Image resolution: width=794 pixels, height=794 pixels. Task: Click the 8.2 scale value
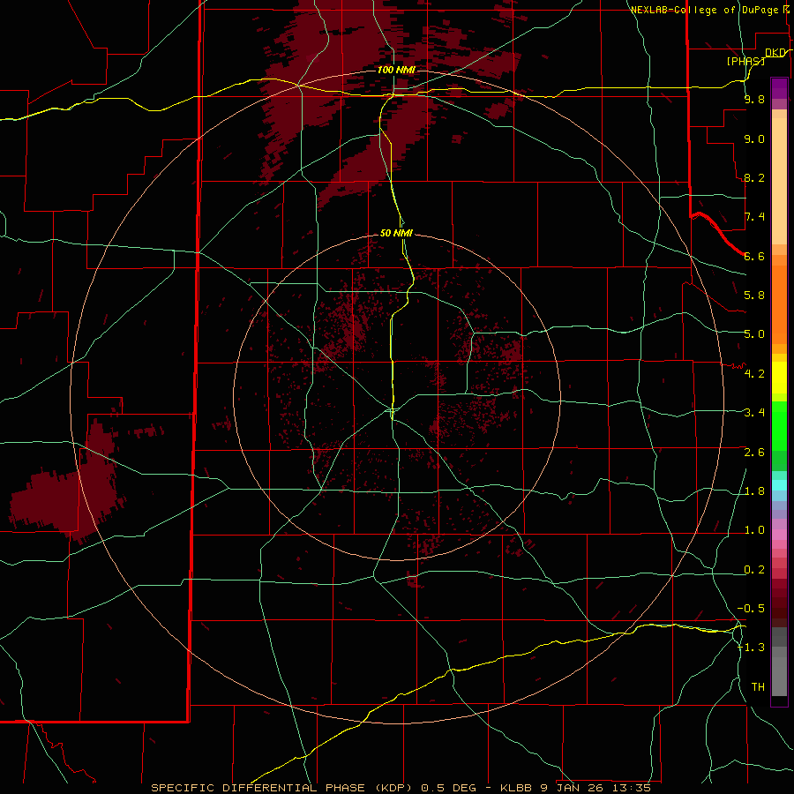tap(754, 178)
